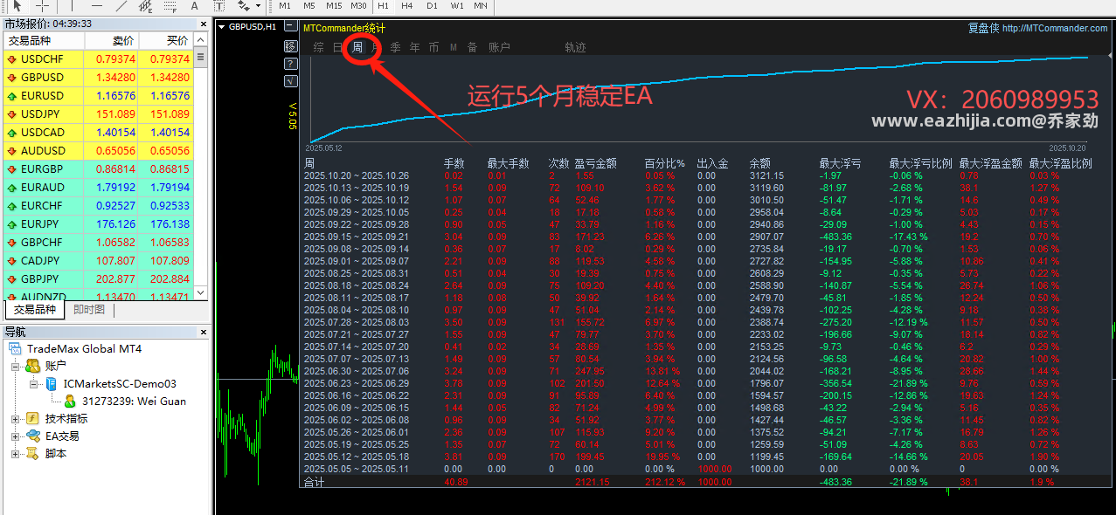Open the 账户 account tab
Screen dimensions: 1116x515
coord(499,47)
